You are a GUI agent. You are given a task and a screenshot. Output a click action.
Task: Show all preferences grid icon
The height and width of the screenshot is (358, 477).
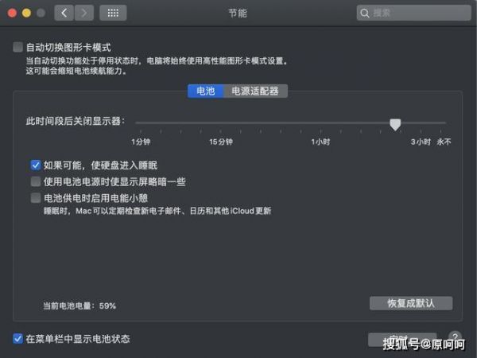pos(113,13)
